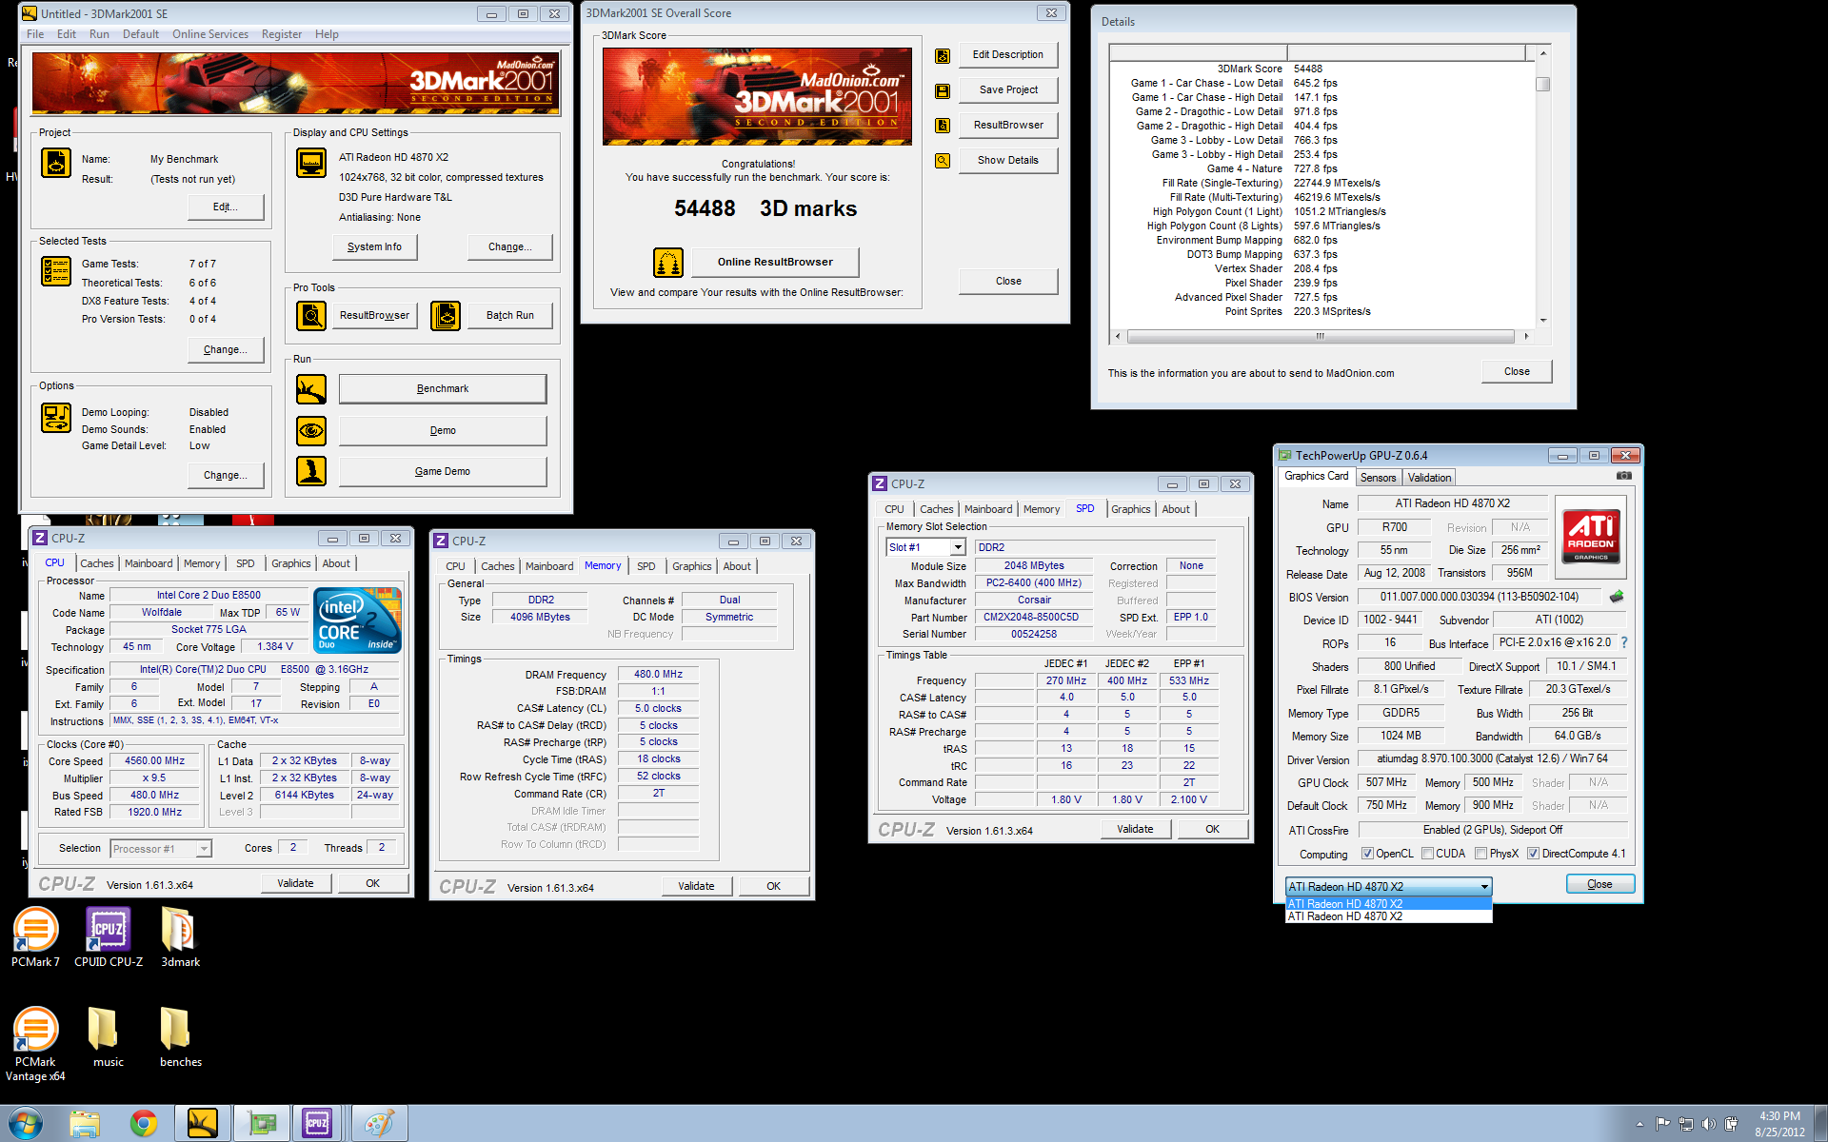Open the music desktop folder
This screenshot has width=1828, height=1142.
click(108, 1038)
